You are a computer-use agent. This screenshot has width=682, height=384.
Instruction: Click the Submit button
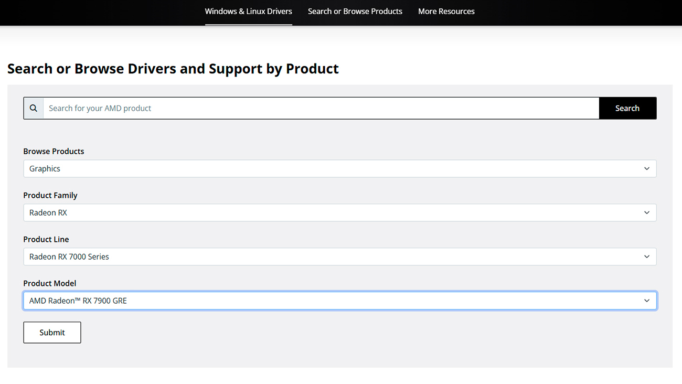coord(52,333)
